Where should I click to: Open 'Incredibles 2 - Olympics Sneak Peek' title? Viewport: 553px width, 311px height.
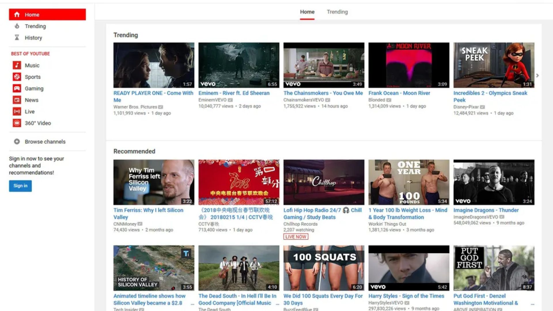(490, 96)
